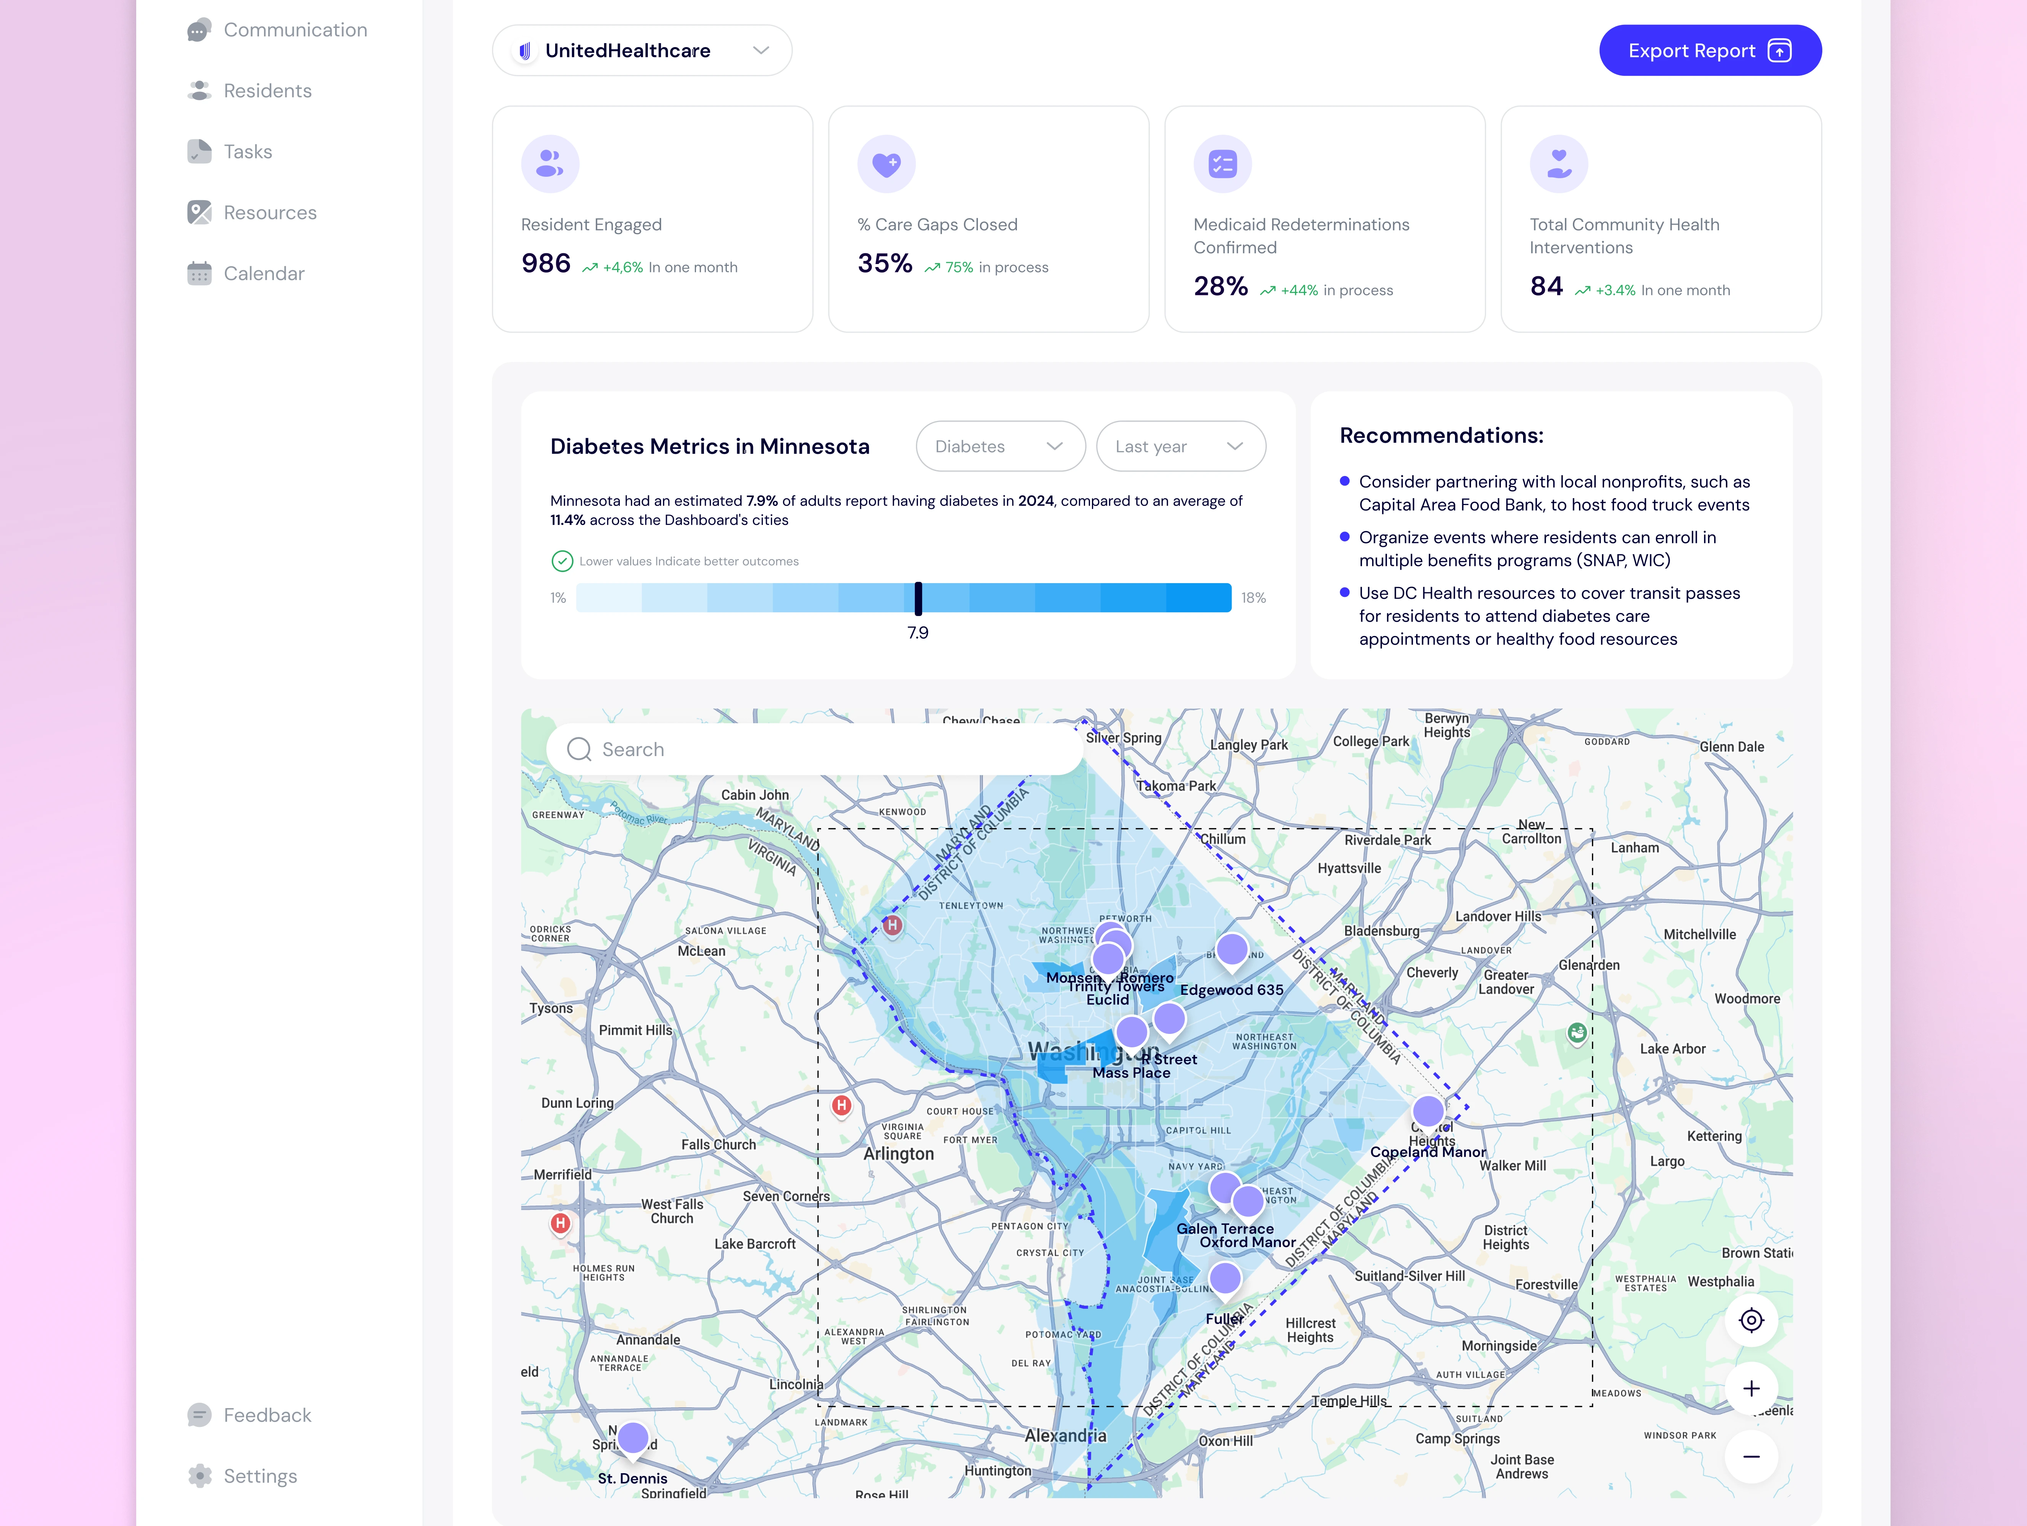Open the UnitedHealthcare organization dropdown
The image size is (2027, 1526).
point(642,51)
